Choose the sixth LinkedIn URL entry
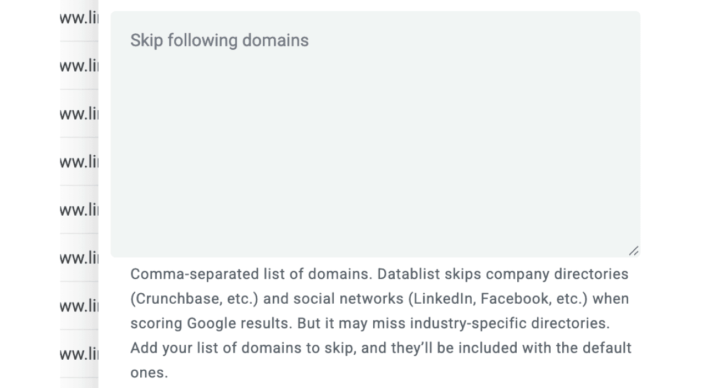Screen dimensions: 713x388 pos(78,258)
